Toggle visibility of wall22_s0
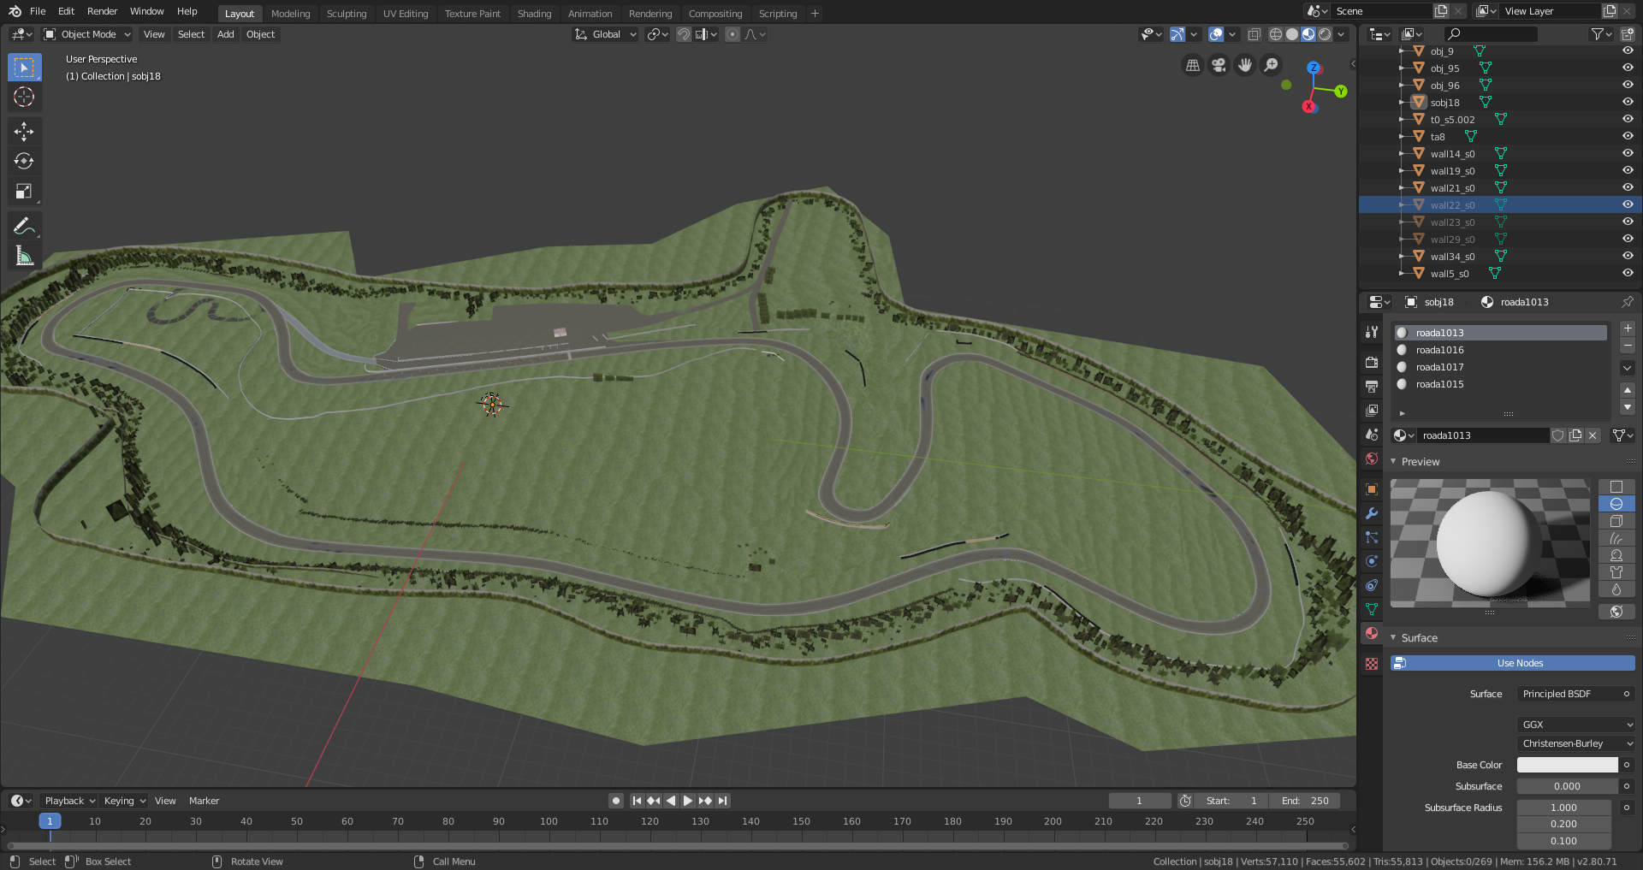1643x870 pixels. click(x=1628, y=204)
